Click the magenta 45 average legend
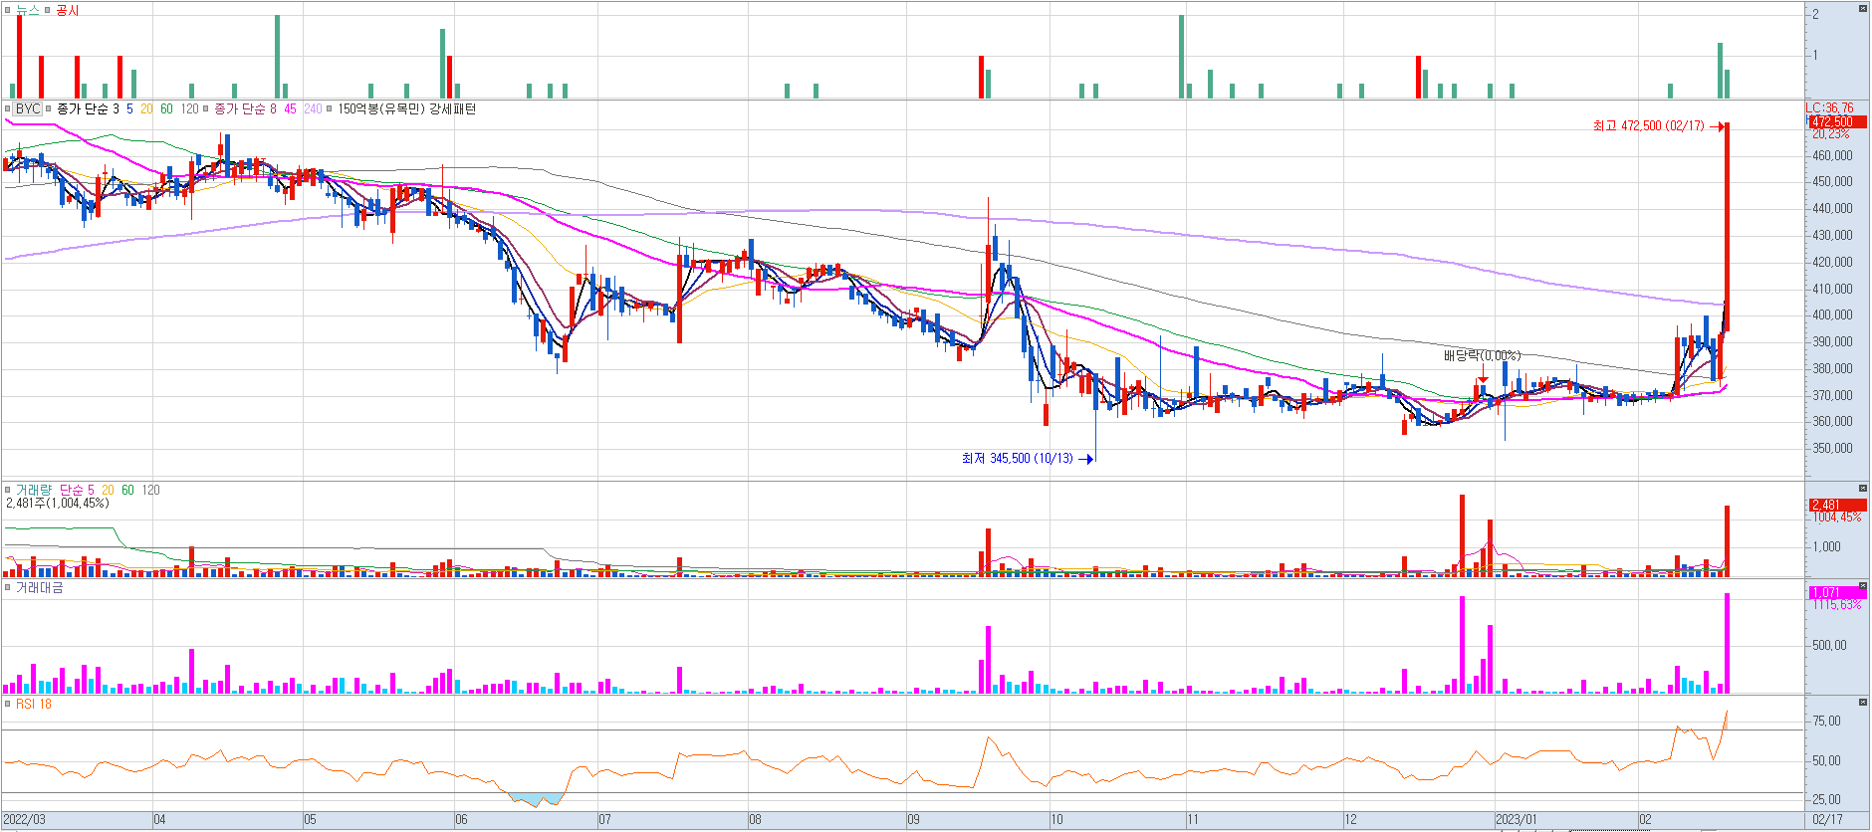1872x832 pixels. (290, 108)
